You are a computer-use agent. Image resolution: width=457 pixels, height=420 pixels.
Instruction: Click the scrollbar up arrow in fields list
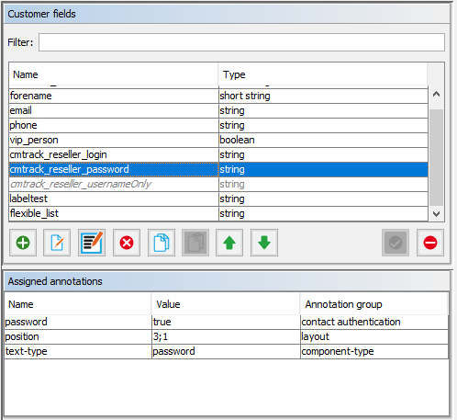point(437,94)
